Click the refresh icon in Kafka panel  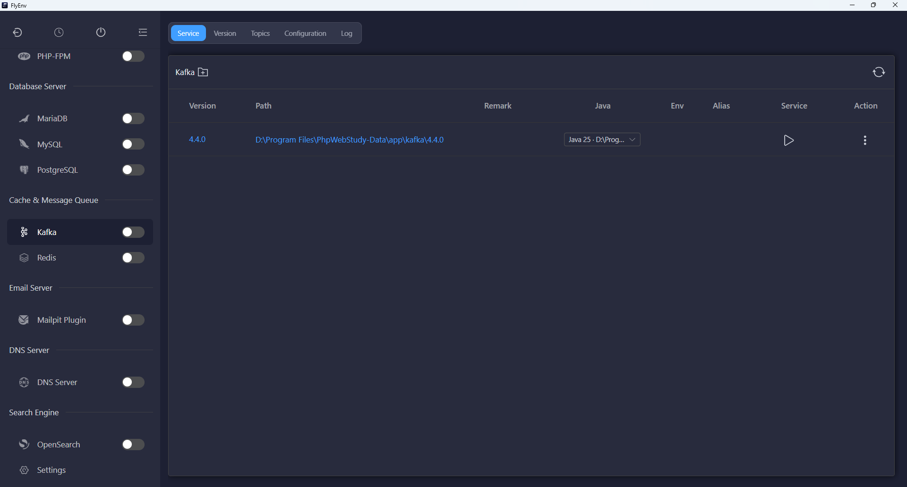pos(879,72)
